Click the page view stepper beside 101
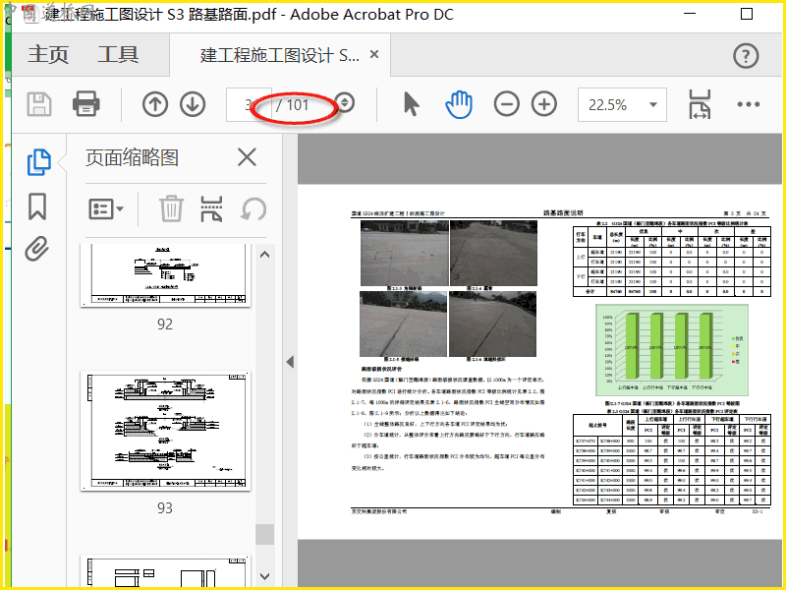The width and height of the screenshot is (786, 590). point(345,103)
